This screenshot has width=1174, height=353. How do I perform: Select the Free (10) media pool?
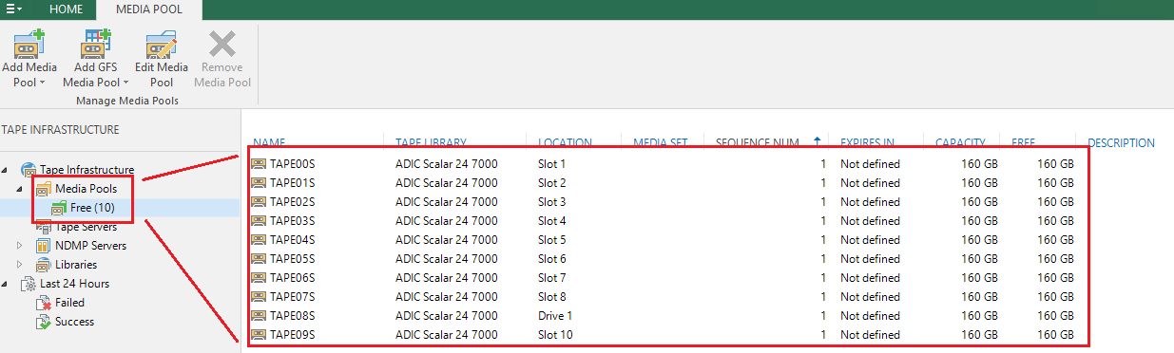point(92,208)
